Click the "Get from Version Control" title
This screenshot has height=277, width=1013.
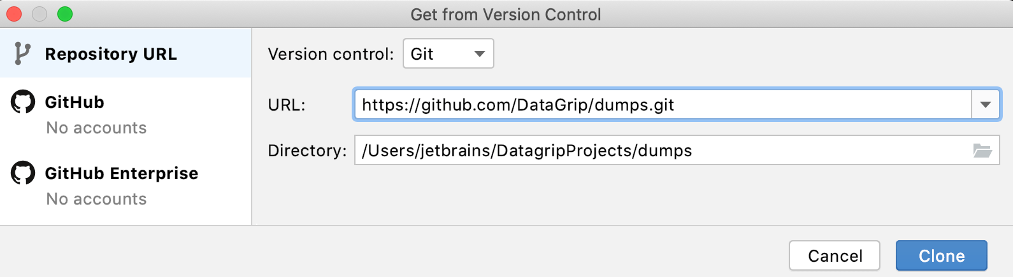click(506, 15)
